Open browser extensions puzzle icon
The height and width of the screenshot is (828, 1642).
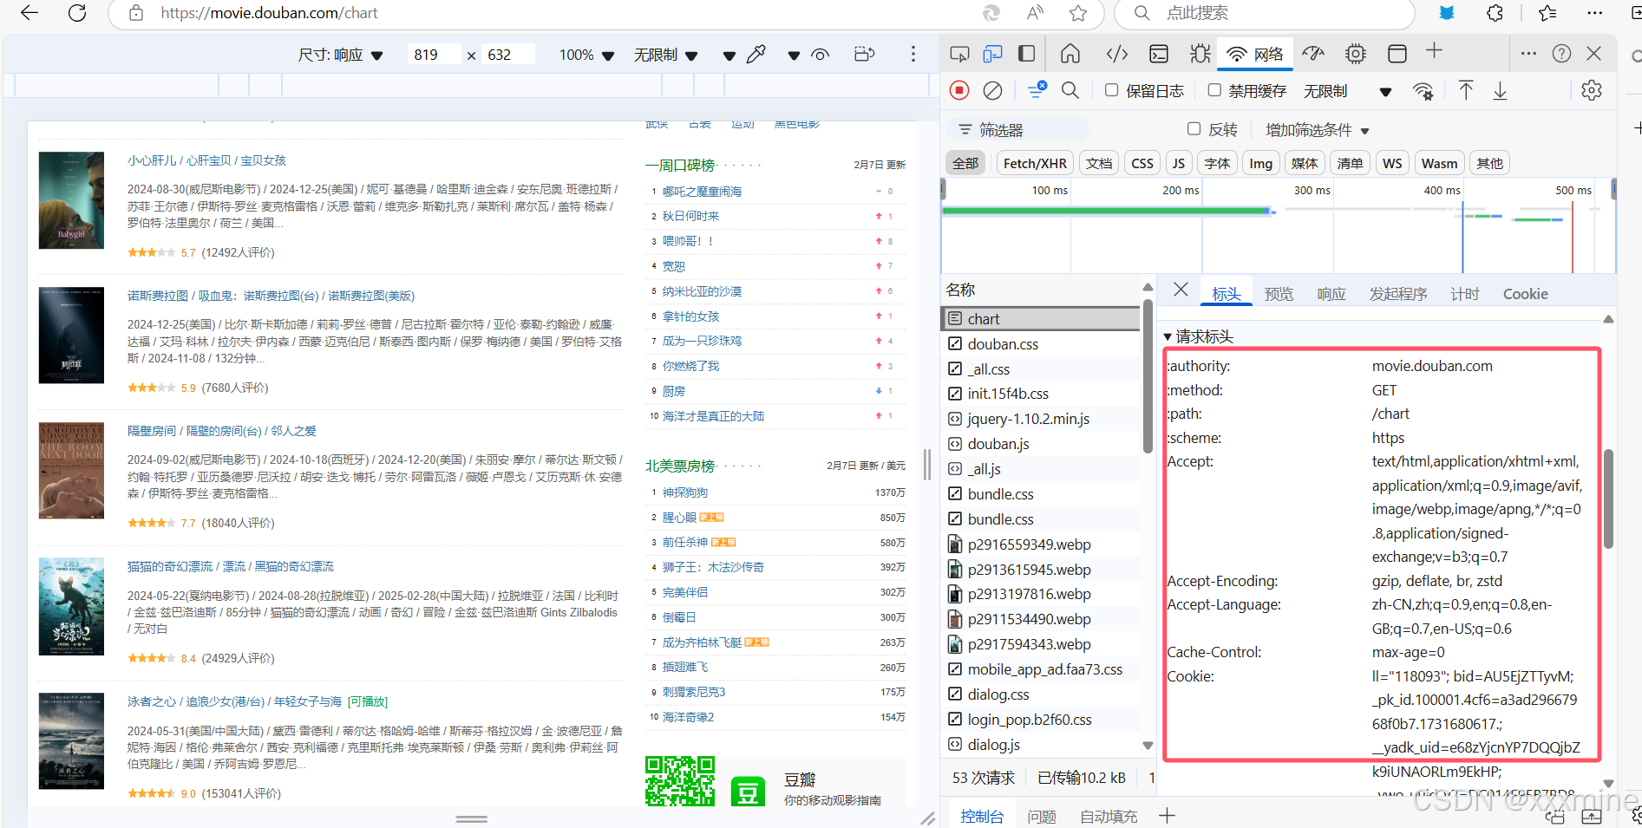pos(1495,13)
